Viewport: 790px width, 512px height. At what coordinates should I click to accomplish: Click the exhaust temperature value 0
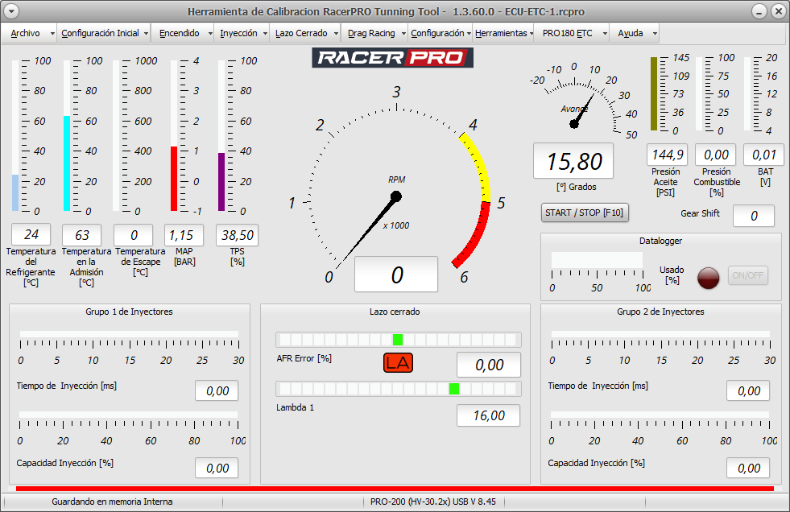tap(134, 235)
